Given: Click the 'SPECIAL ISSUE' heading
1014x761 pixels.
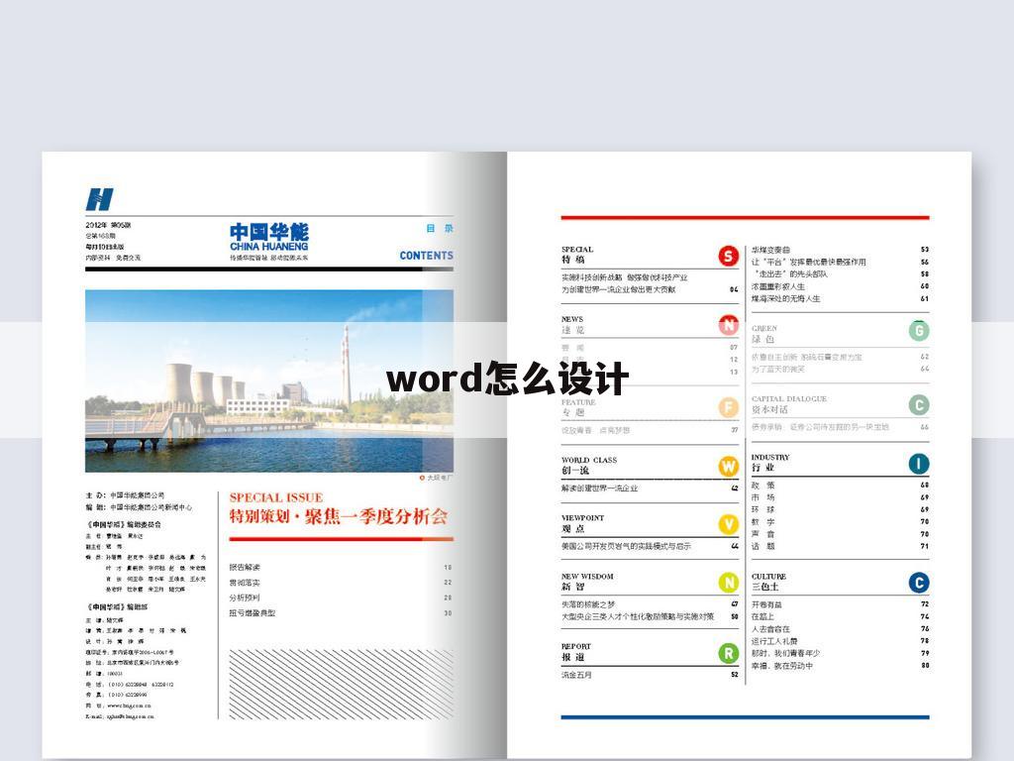Looking at the screenshot, I should 276,497.
